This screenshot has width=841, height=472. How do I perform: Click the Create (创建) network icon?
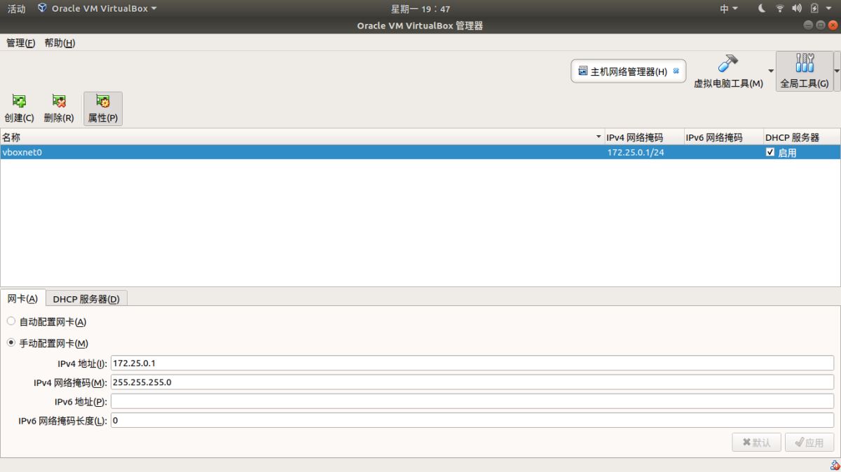click(19, 102)
